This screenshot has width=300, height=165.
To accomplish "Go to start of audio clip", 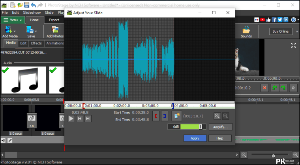I will click(x=80, y=119).
